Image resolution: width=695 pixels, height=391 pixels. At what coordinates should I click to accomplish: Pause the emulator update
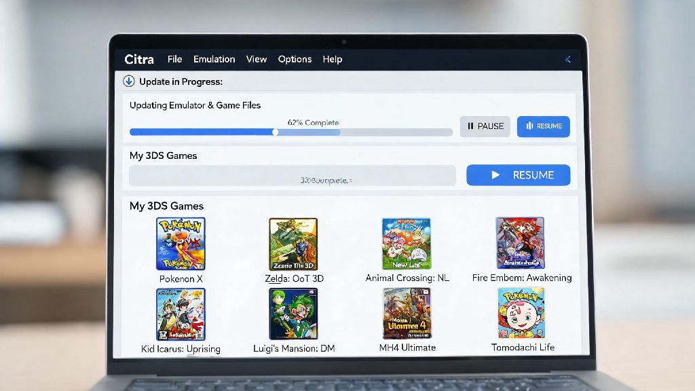(485, 126)
